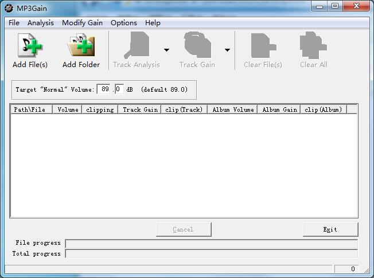Sort by clip(Track) column header
Image resolution: width=374 pixels, height=278 pixels.
[184, 109]
